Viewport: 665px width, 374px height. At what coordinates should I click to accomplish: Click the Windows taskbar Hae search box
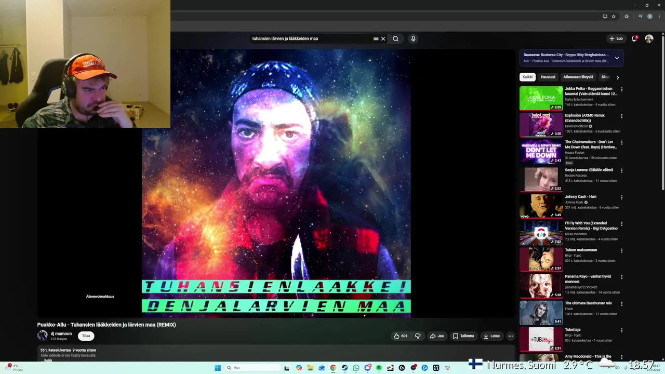(x=253, y=368)
